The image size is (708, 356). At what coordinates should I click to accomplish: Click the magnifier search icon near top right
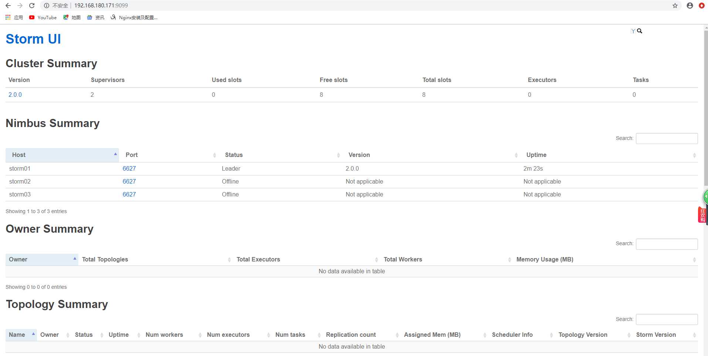pos(640,31)
